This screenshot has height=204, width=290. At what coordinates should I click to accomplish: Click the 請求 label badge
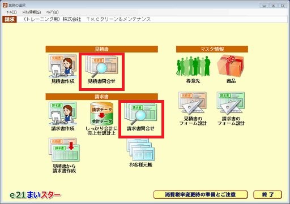click(10, 19)
